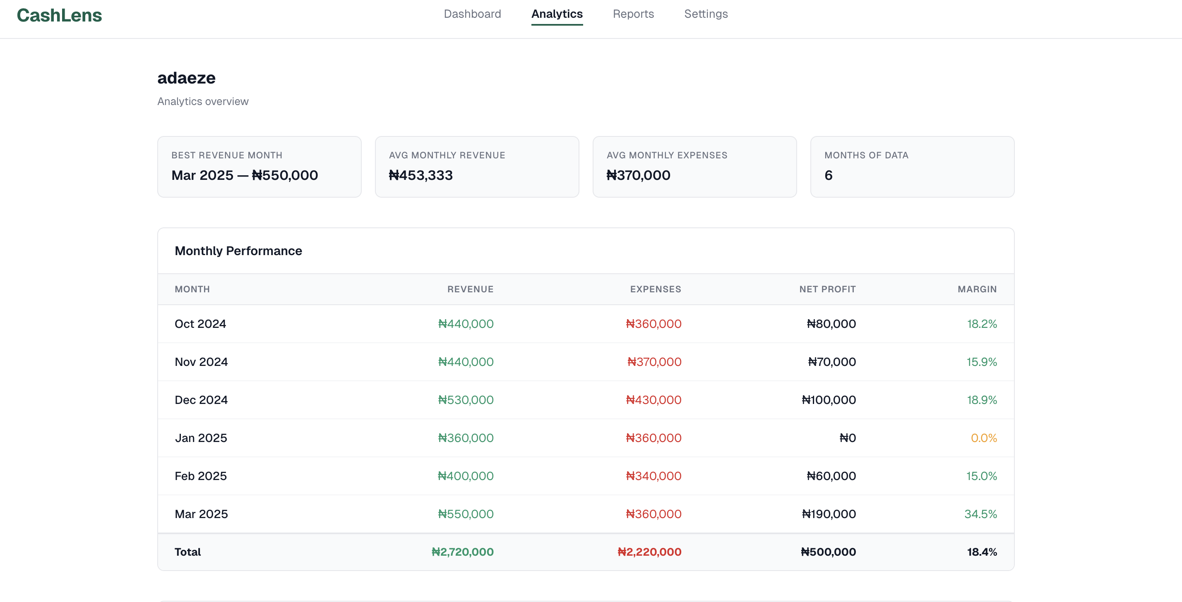Click the Best Revenue Month card
The height and width of the screenshot is (602, 1182).
pyautogui.click(x=259, y=167)
